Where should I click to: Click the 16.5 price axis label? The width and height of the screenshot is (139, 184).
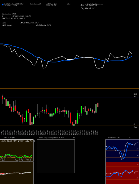135,97
